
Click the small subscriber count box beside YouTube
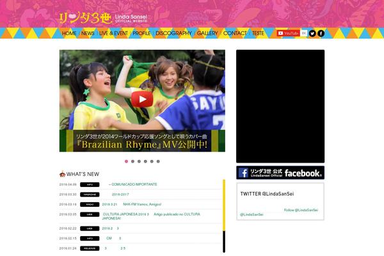coord(304,33)
